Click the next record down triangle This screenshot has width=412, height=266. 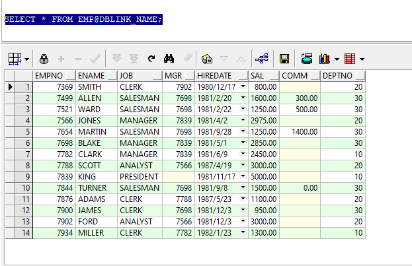[x=224, y=59]
